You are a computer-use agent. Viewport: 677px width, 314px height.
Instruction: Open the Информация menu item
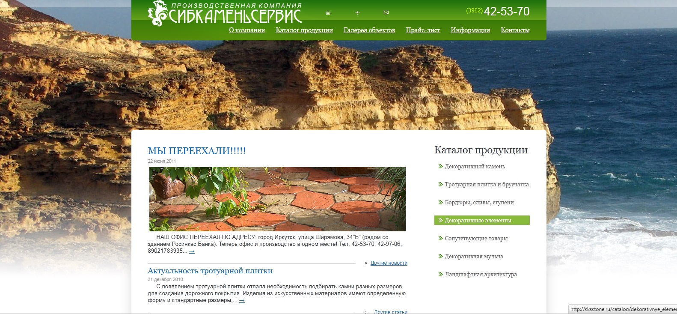pyautogui.click(x=470, y=30)
